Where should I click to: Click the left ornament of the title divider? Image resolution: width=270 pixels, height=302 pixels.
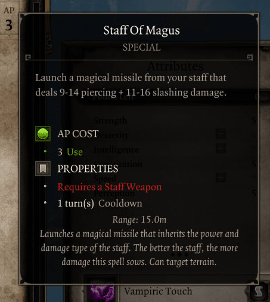click(x=28, y=57)
